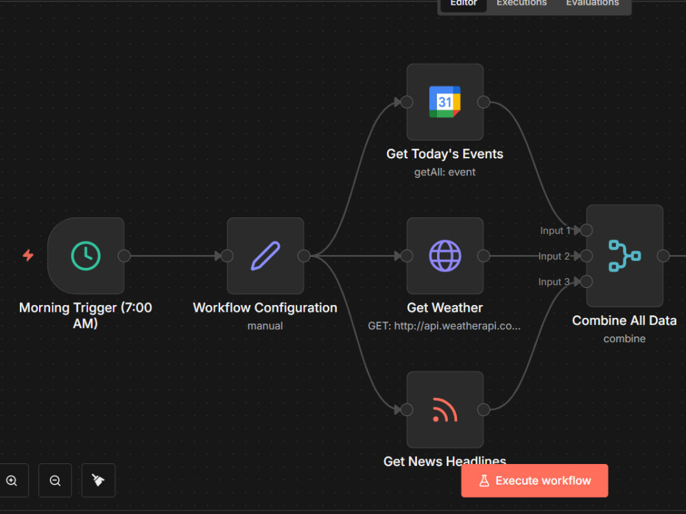The height and width of the screenshot is (514, 686).
Task: Click the Workflow Configuration output connector
Action: 304,256
